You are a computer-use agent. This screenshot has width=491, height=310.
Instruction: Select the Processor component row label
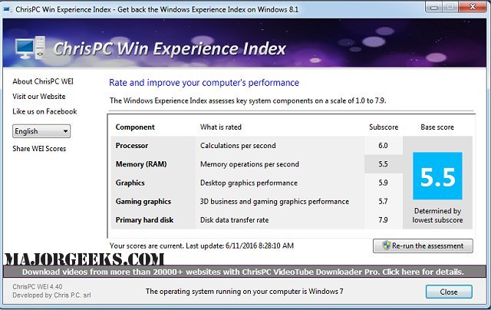pyautogui.click(x=132, y=146)
